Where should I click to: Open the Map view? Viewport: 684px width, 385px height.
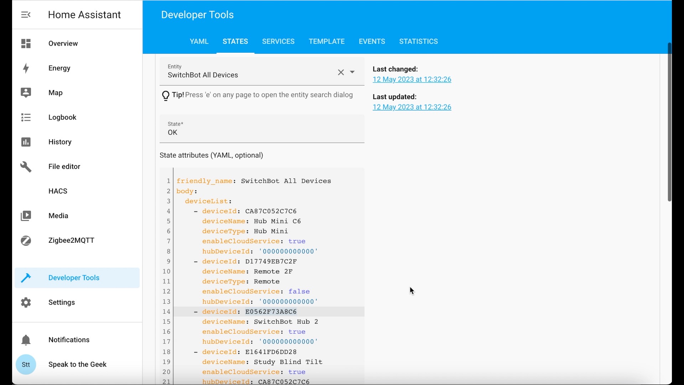[x=56, y=92]
